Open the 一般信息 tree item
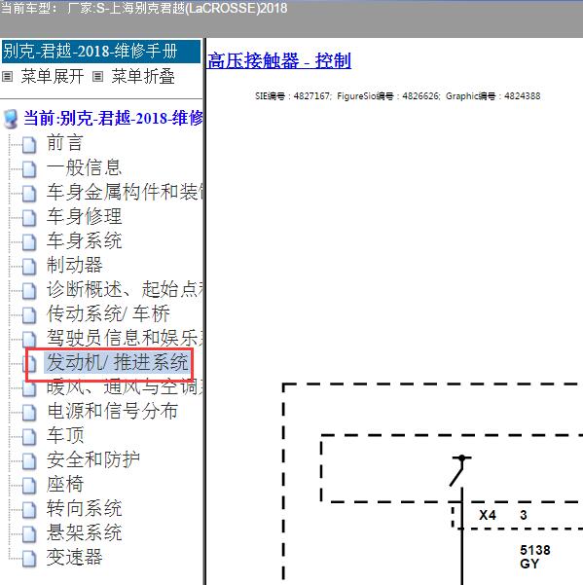The image size is (583, 585). (x=84, y=167)
